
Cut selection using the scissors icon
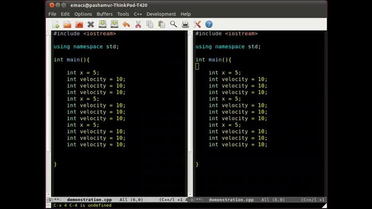click(138, 24)
